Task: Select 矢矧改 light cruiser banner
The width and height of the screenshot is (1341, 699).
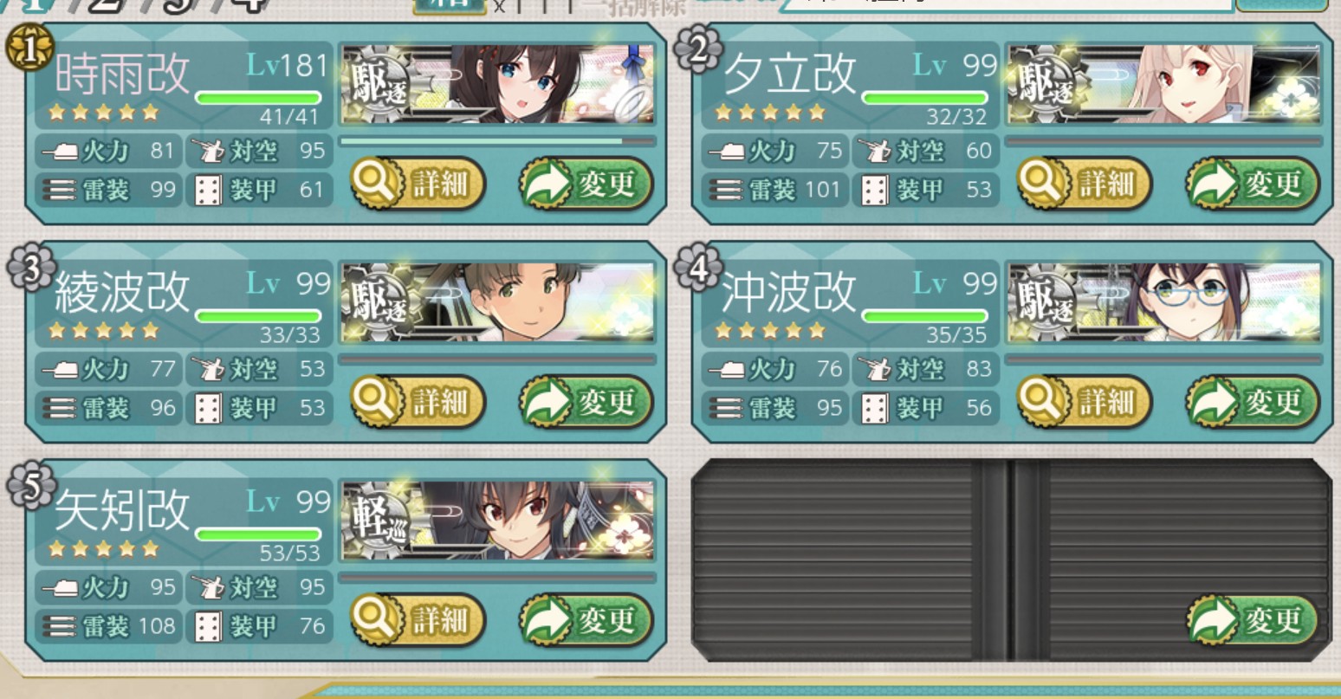Action: point(498,521)
